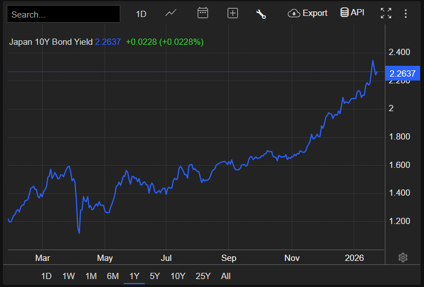Screen dimensions: 424x287
Task: Select the 1W time range
Action: click(x=69, y=276)
